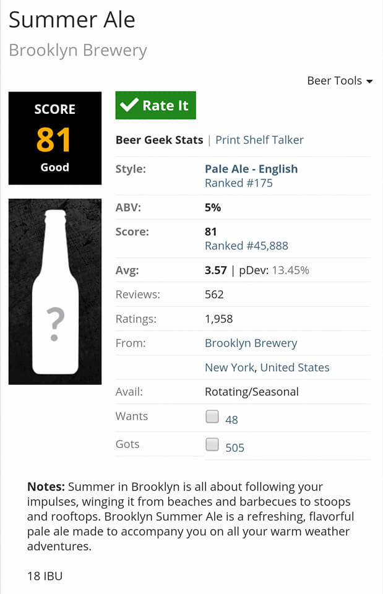Click the question mark on the bottle
Screen dimensions: 383x594
(x=55, y=324)
